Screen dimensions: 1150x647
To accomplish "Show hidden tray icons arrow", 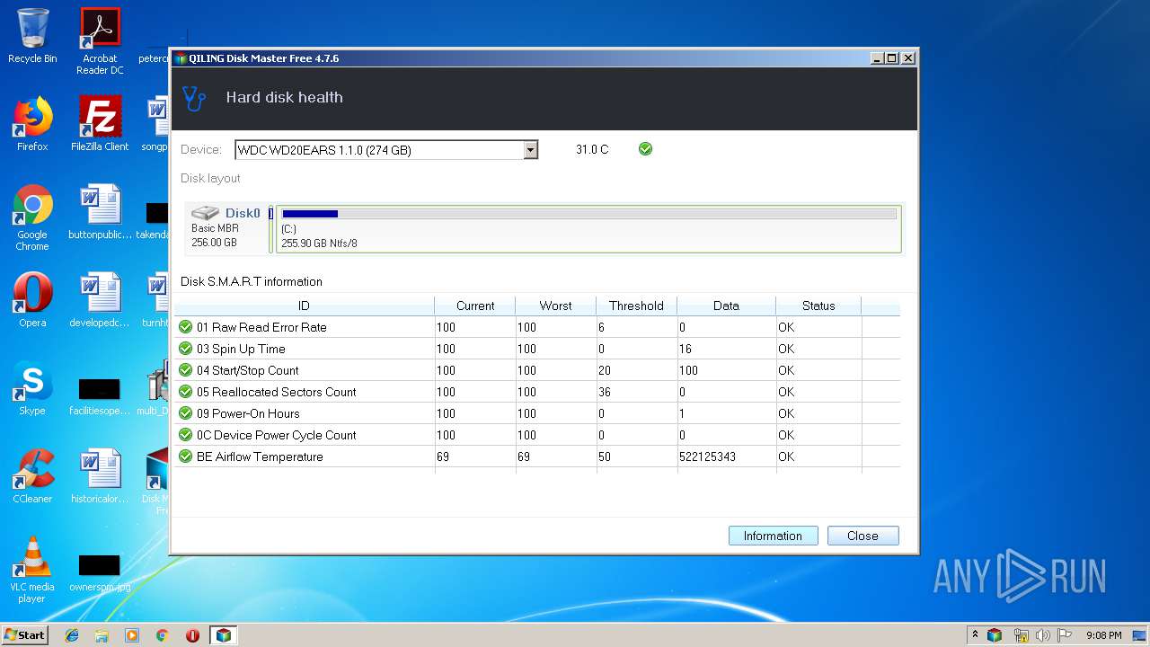I will [x=975, y=635].
